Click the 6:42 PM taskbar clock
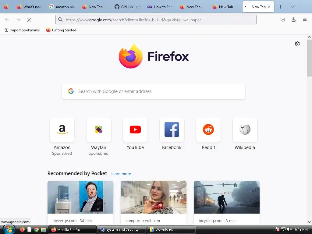Viewport: 312px width, 234px height. pyautogui.click(x=301, y=229)
